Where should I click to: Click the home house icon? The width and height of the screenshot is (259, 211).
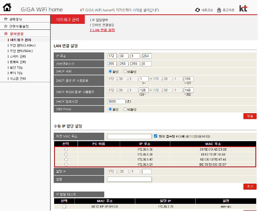(x=7, y=8)
